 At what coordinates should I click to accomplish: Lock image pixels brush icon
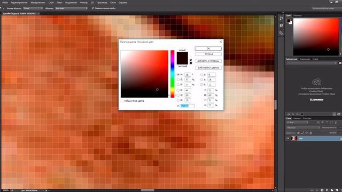[302, 133]
